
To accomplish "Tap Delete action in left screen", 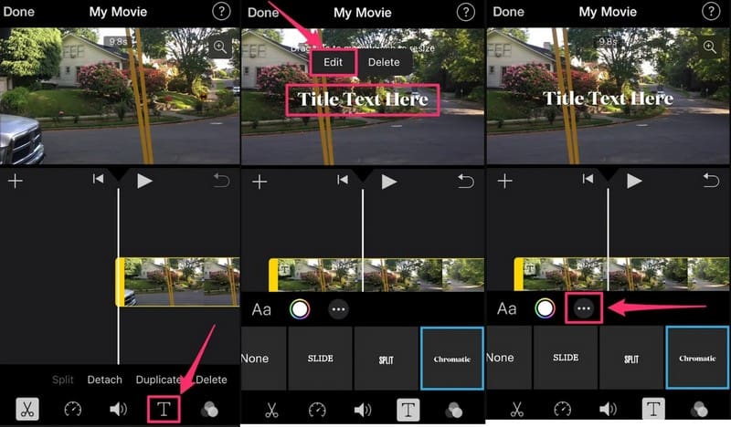I will tap(212, 380).
